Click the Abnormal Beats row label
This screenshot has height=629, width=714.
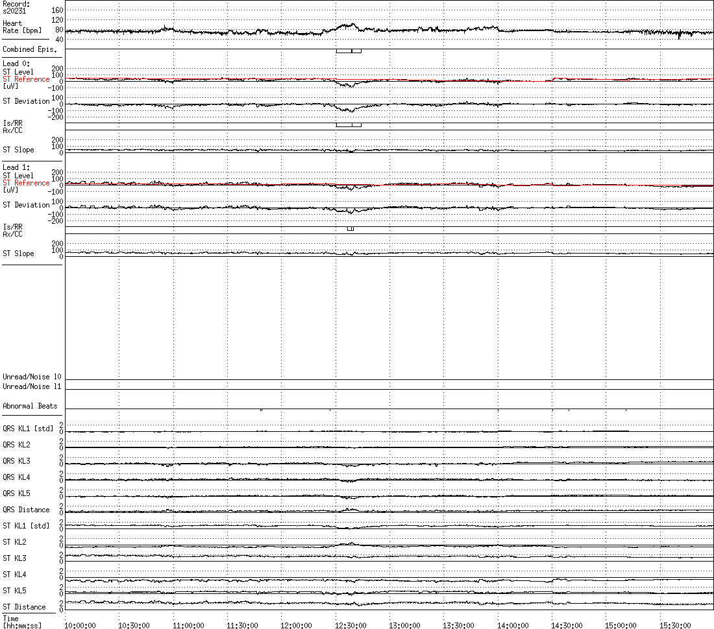point(30,406)
